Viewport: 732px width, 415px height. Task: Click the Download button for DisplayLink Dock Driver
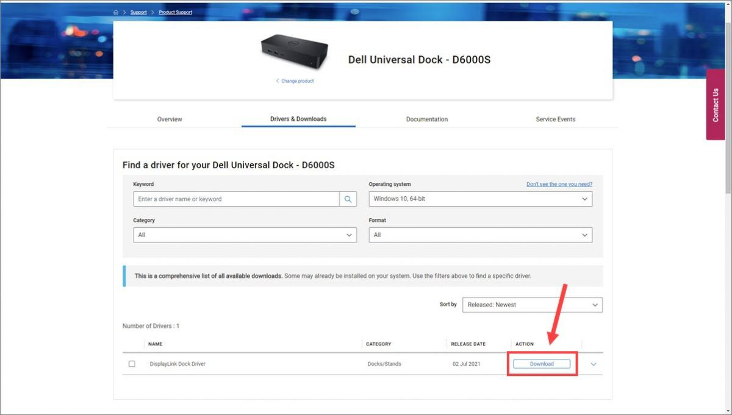click(542, 363)
